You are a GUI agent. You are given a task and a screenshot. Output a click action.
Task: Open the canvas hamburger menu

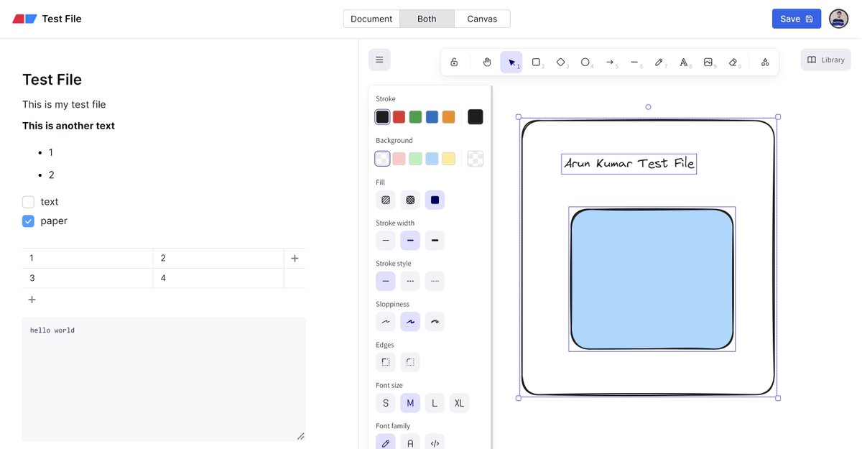click(x=379, y=60)
